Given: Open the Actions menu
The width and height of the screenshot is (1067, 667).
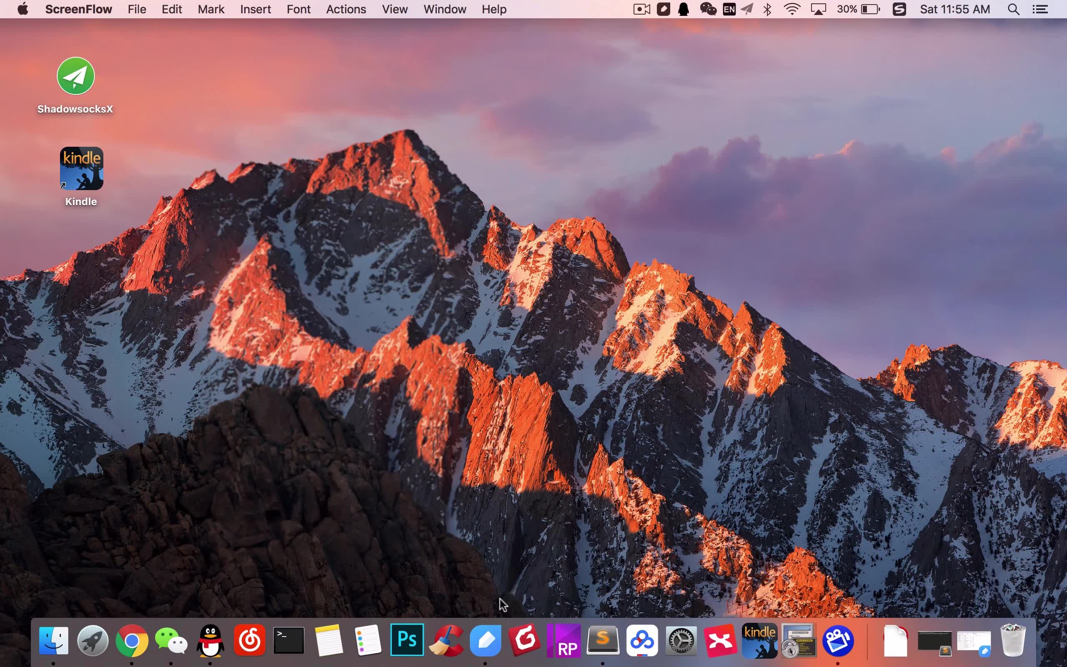Looking at the screenshot, I should [x=346, y=9].
